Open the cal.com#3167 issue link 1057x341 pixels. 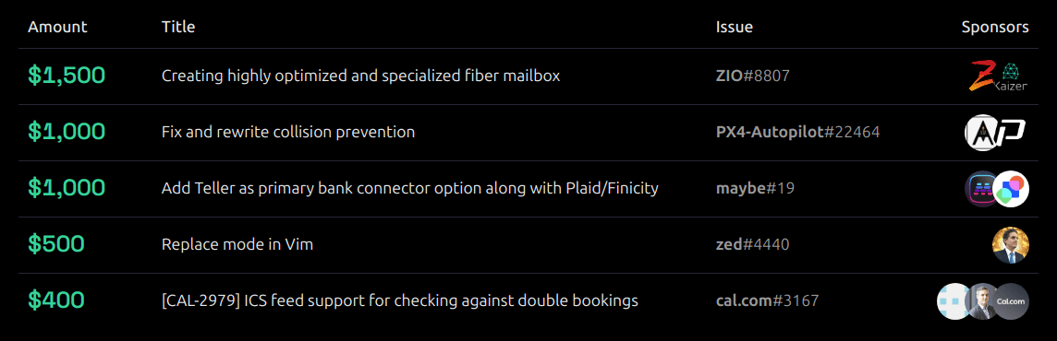[x=767, y=300]
